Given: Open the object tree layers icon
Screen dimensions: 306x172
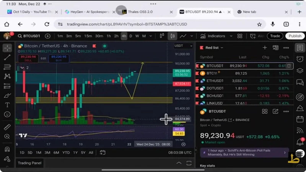Looking at the screenshot, I should click(x=300, y=71).
